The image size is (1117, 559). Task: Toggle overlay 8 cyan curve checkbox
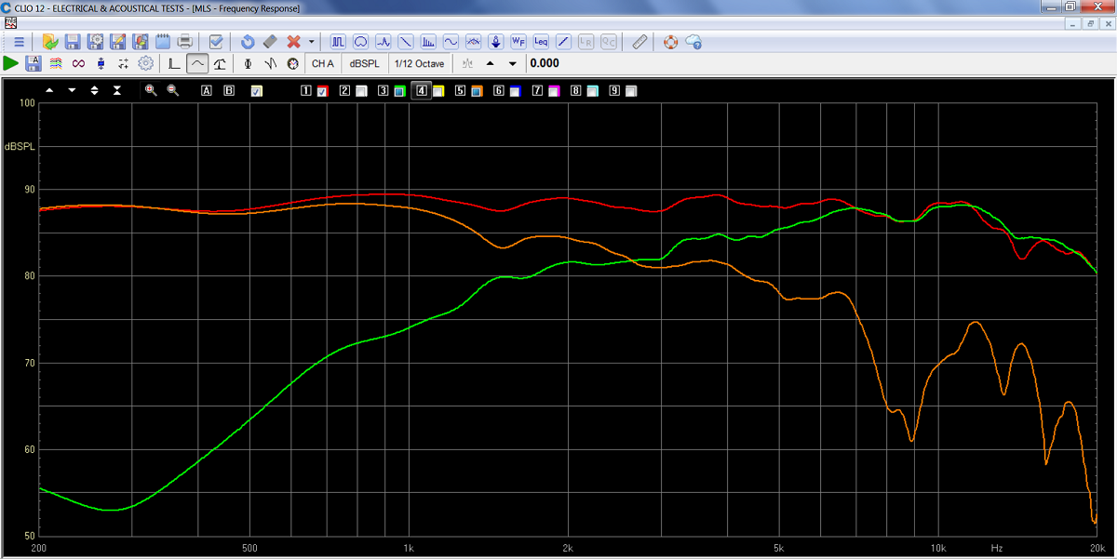coord(592,90)
